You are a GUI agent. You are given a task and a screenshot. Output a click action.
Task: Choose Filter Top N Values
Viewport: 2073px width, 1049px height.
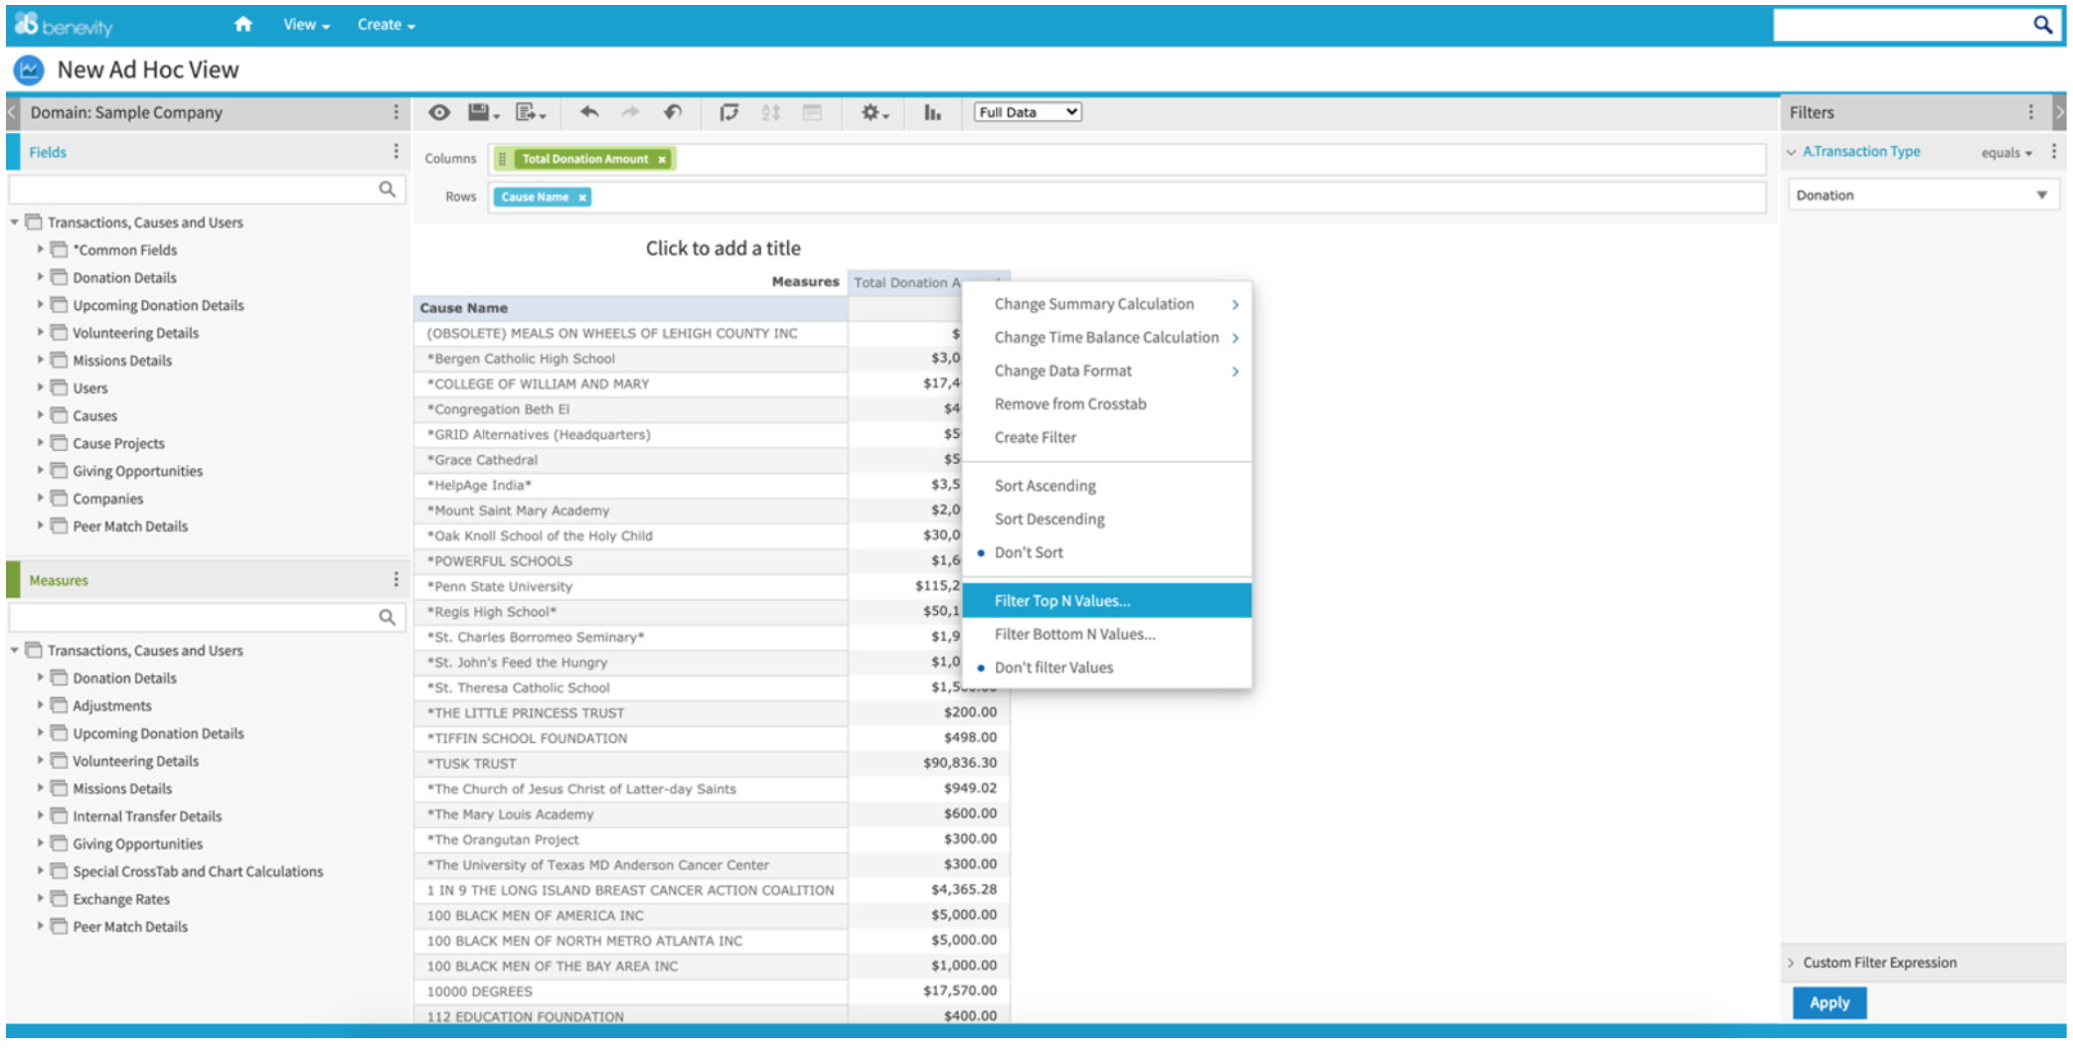click(x=1107, y=601)
